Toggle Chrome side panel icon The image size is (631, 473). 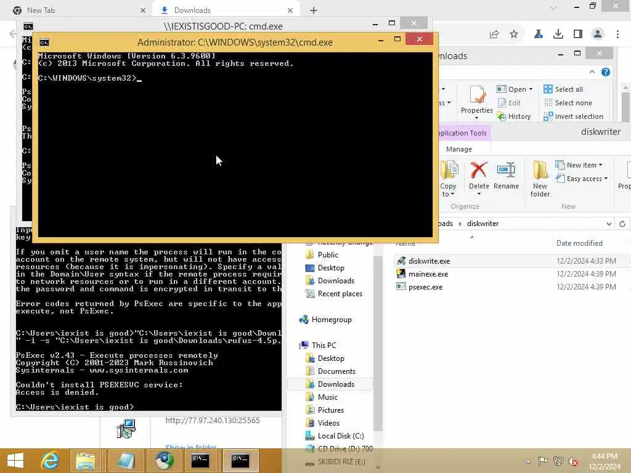point(578,34)
